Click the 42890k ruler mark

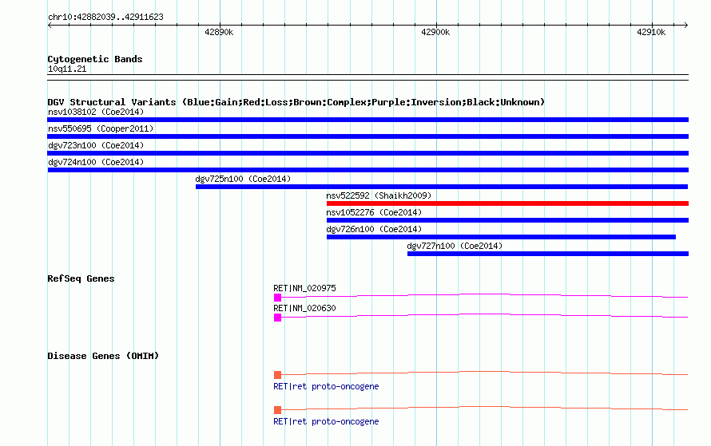(x=219, y=32)
